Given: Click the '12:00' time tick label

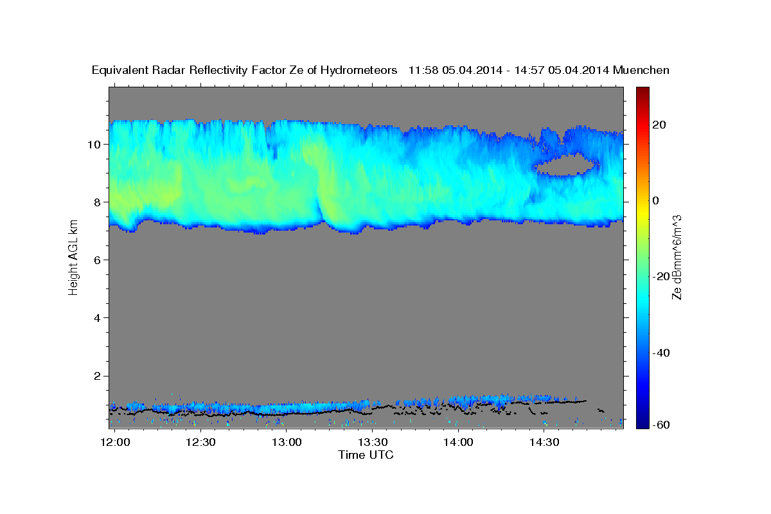Looking at the screenshot, I should click(x=116, y=443).
